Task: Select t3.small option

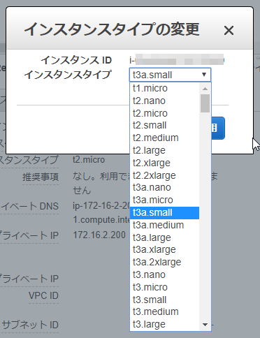Action: (164, 300)
